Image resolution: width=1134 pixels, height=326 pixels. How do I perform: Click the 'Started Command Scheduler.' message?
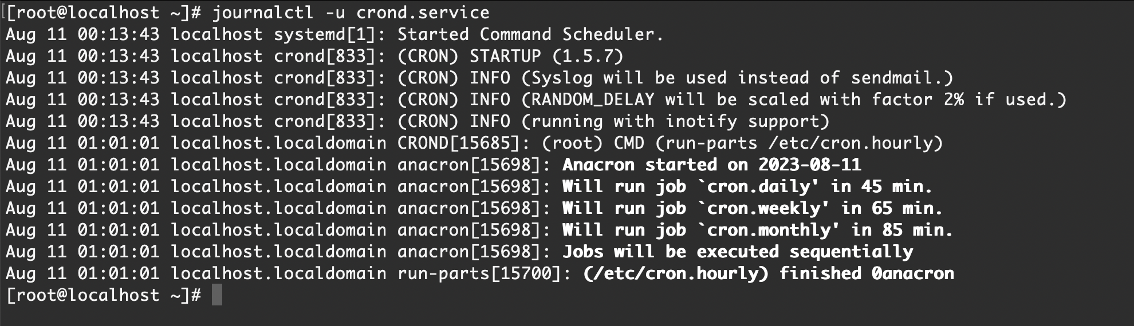530,34
